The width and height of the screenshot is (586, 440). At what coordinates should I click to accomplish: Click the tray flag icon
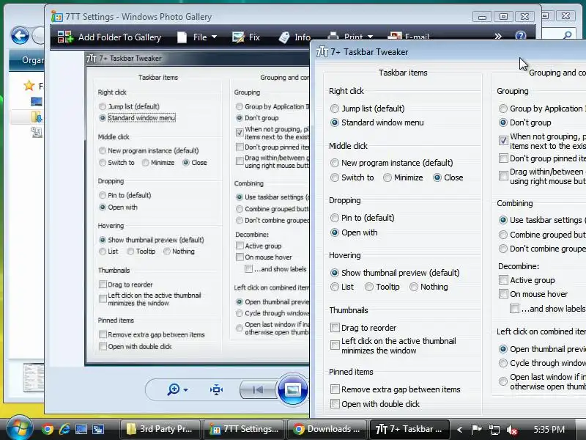coord(476,430)
